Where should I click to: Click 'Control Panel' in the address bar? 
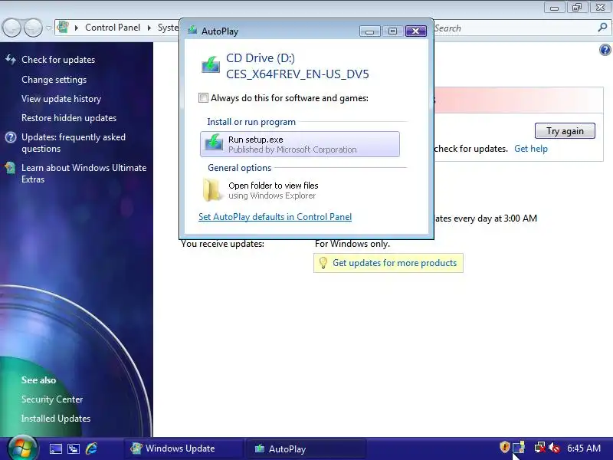113,28
